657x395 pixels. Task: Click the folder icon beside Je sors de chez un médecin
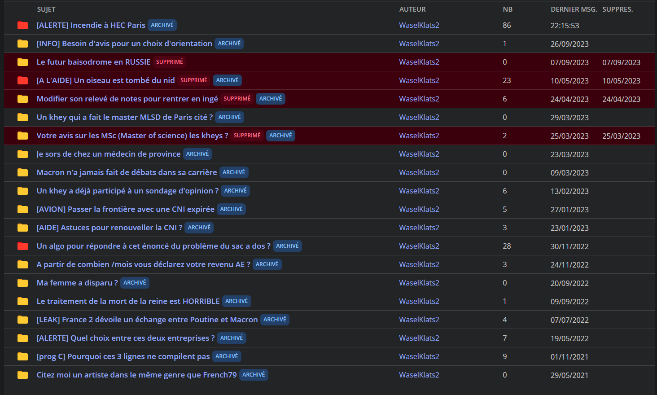22,154
